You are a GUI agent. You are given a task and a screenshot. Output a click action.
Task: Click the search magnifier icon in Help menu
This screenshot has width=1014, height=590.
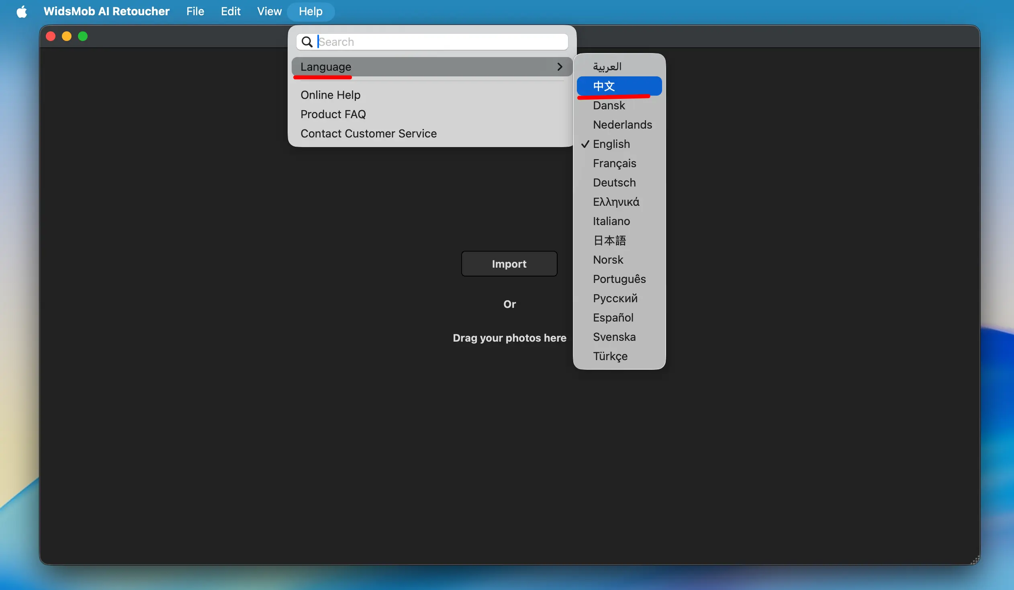pyautogui.click(x=307, y=42)
